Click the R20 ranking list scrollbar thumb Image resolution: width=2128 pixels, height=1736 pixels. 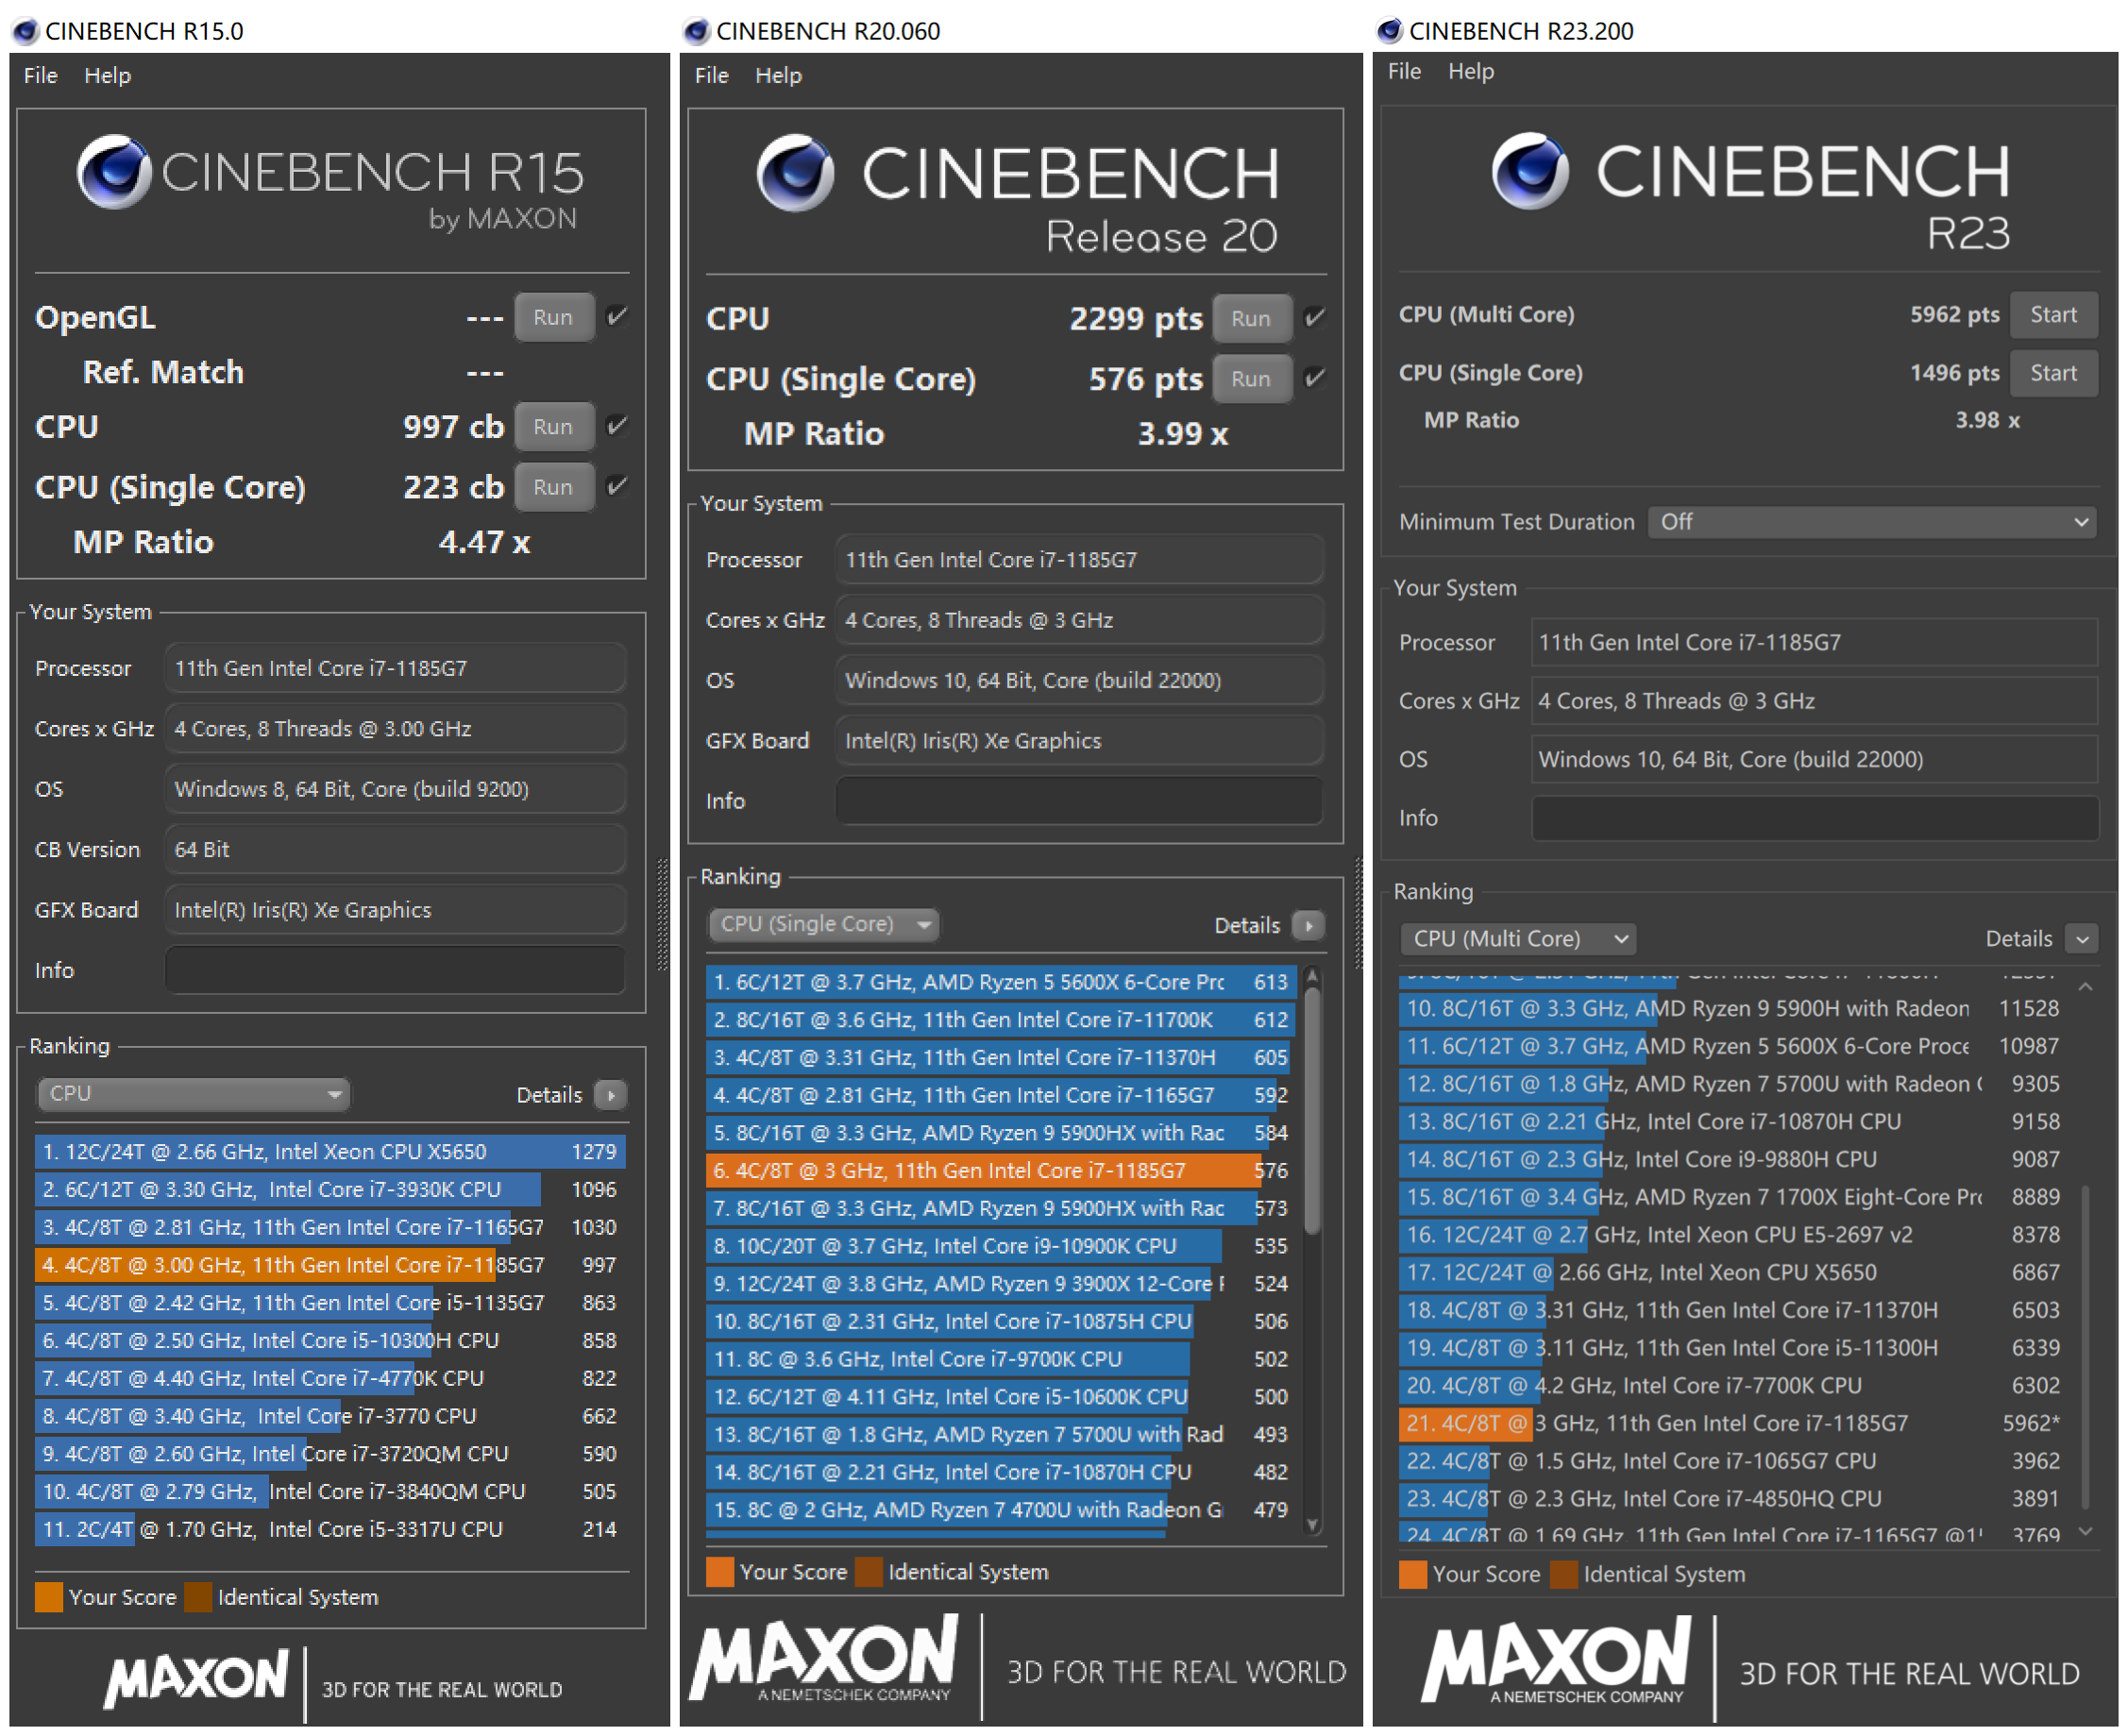coord(1313,1110)
